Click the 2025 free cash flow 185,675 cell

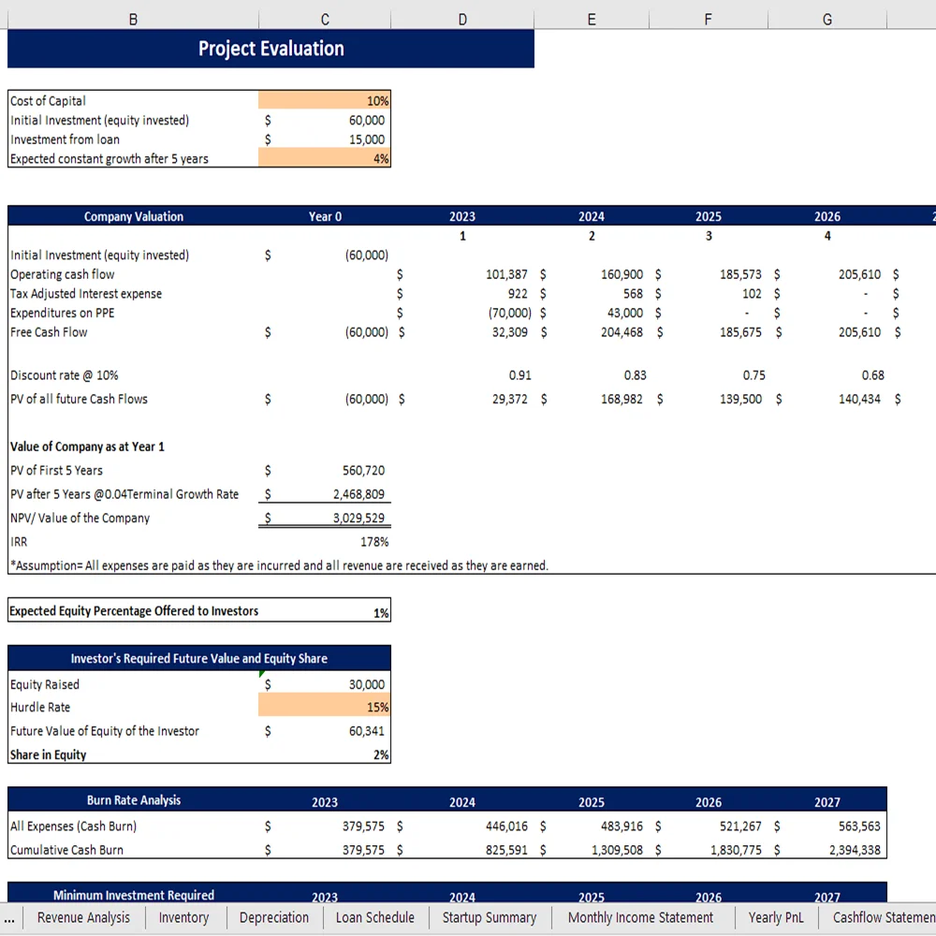coord(708,332)
